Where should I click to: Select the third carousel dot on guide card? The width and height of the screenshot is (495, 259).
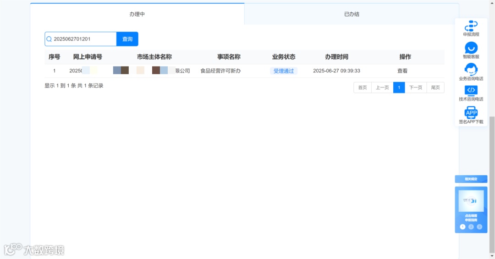tap(479, 227)
